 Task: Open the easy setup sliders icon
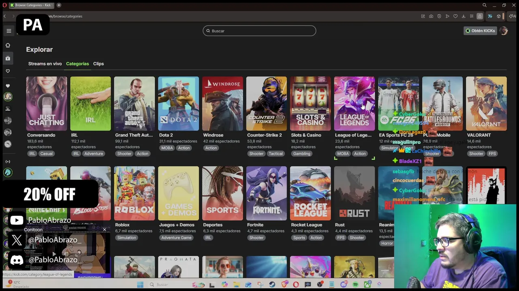click(x=472, y=16)
